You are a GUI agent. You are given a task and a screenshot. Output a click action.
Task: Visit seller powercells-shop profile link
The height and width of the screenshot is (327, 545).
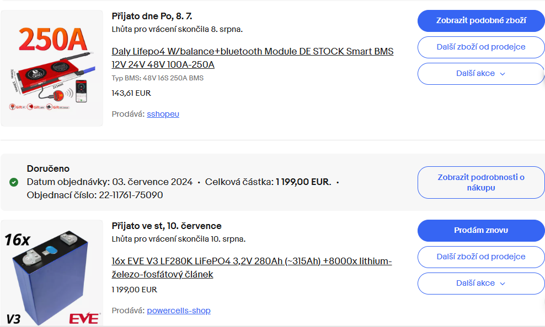[179, 310]
